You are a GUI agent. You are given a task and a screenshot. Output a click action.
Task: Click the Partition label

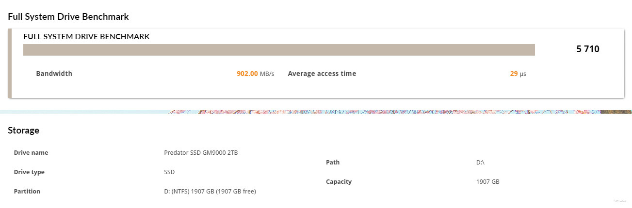coord(27,191)
